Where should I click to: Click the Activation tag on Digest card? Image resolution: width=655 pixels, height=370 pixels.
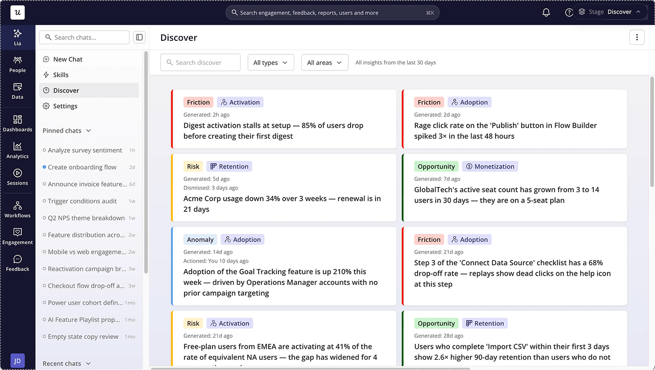[240, 102]
